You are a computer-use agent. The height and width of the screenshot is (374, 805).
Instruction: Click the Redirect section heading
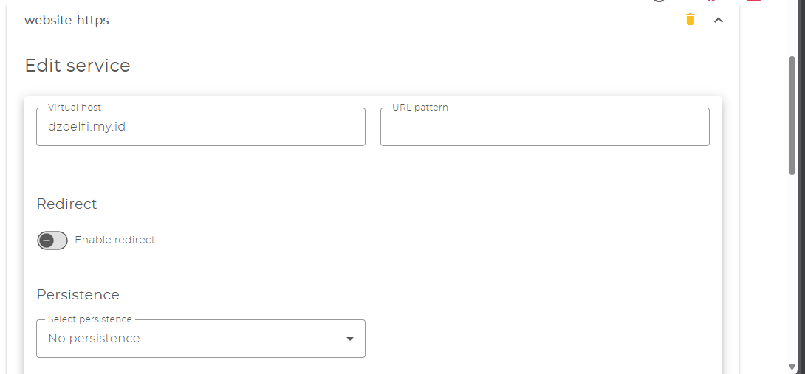(x=66, y=204)
